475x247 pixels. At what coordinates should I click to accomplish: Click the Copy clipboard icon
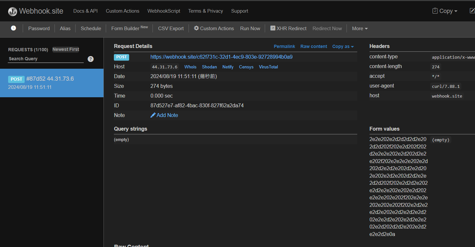(435, 11)
